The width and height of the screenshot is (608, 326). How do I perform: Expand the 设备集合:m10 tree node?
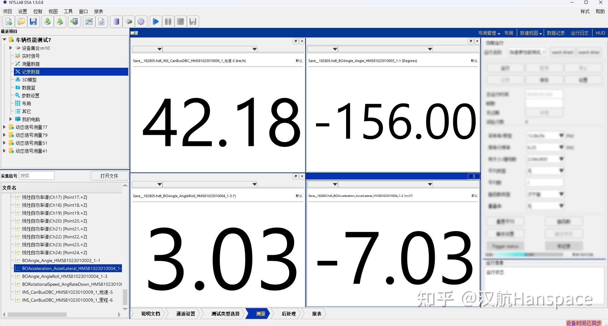coord(11,48)
